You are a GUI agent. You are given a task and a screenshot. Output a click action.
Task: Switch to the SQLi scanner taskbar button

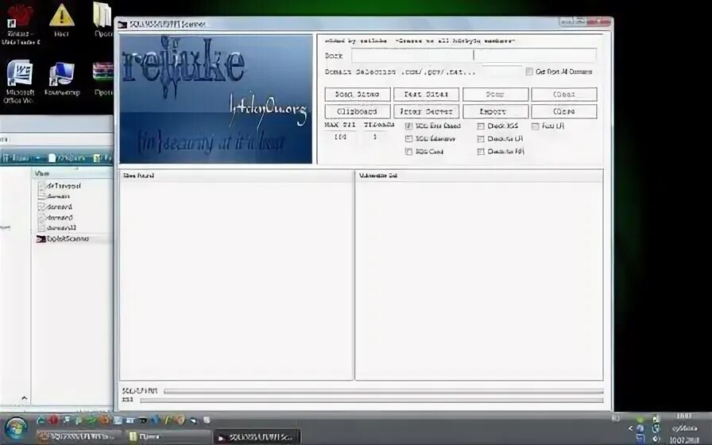[x=257, y=437]
